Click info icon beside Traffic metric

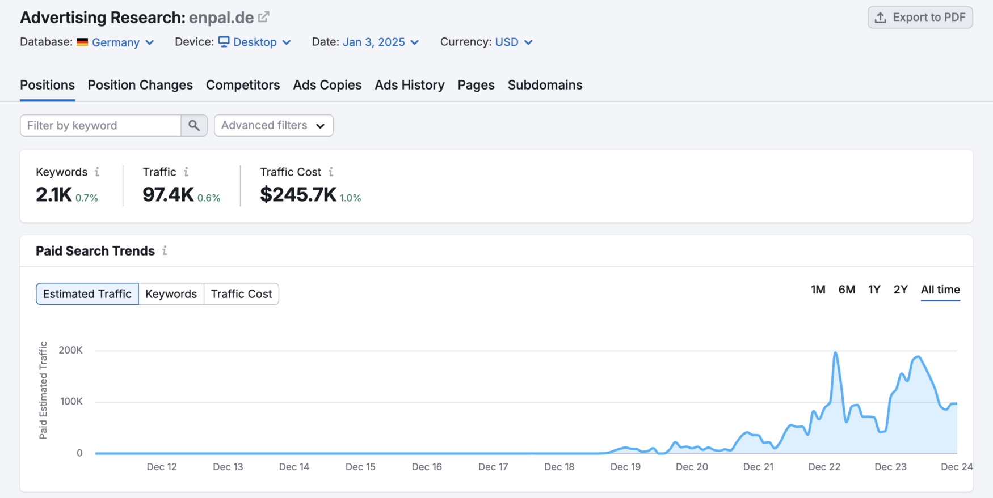186,172
